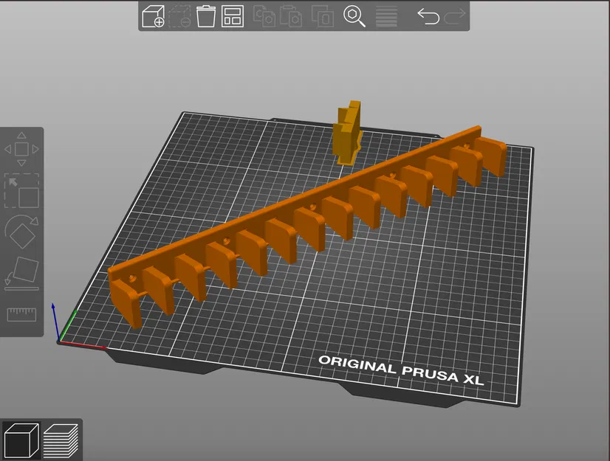
Task: Switch to 3D editor view
Action: [21, 440]
